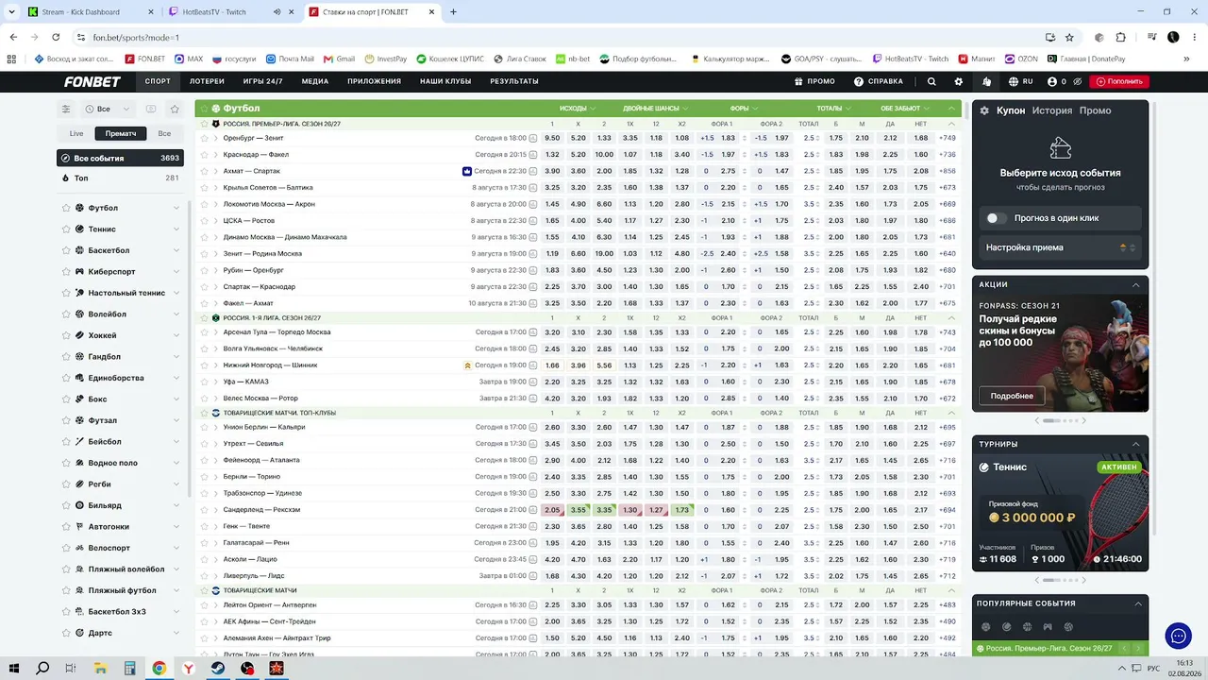Select the 'Все' mode filter option
Screen dimensions: 1208x680
164,133
